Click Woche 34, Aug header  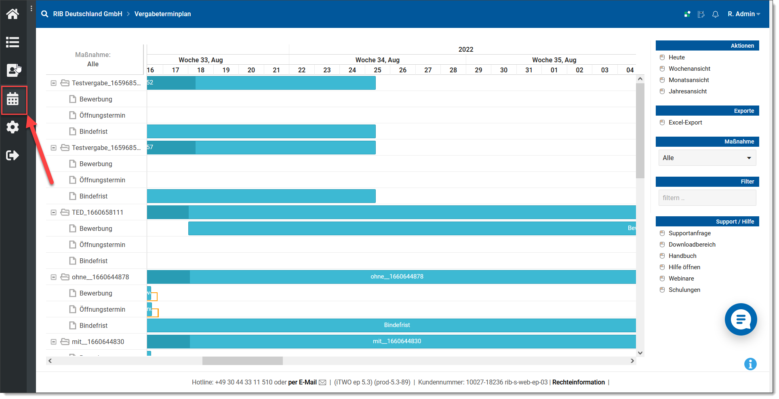click(377, 60)
